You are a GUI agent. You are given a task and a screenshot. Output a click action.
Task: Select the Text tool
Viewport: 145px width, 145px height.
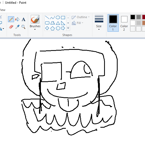23,19
